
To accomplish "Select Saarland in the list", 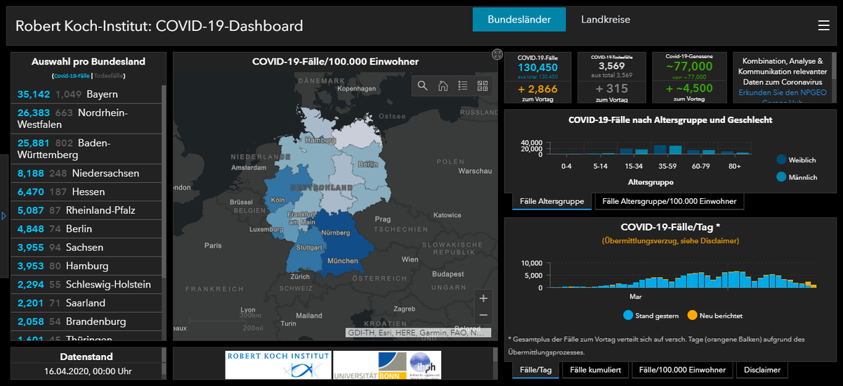I will pyautogui.click(x=86, y=303).
